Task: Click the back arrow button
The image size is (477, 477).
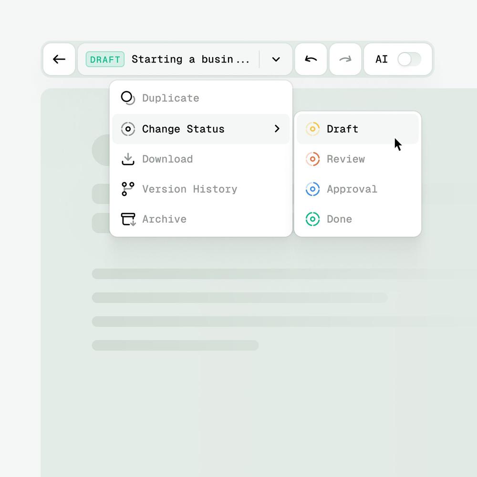Action: [x=59, y=59]
